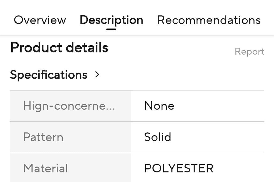Switch to the Overview tab

point(40,20)
